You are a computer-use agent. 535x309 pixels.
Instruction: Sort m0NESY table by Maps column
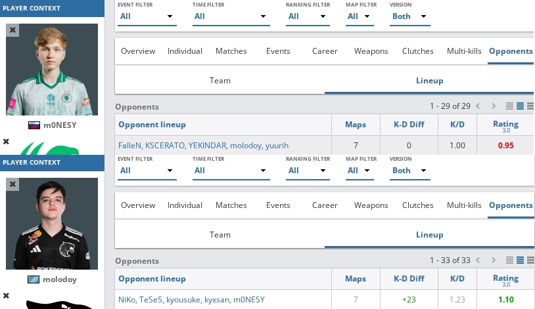tap(356, 125)
